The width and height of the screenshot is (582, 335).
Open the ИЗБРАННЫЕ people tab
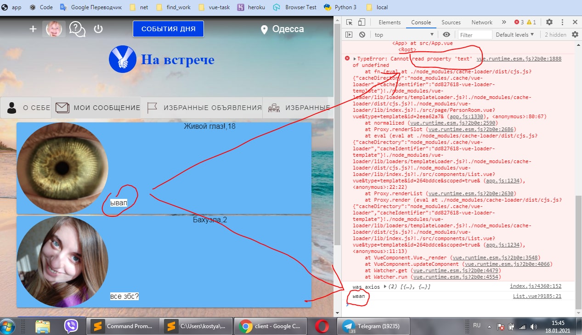[x=299, y=108]
